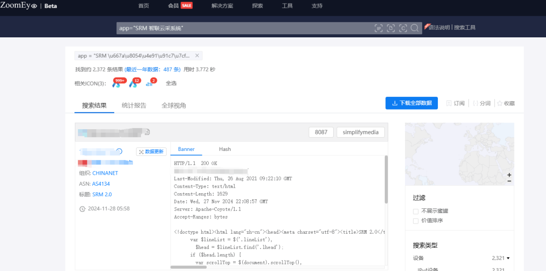Select the related icon with 999+ badge
The width and height of the screenshot is (546, 271).
pos(117,83)
